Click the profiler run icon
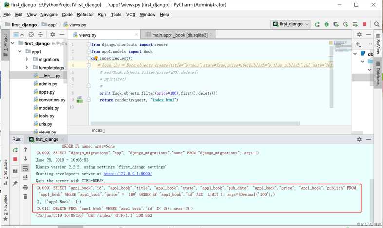The image size is (383, 228). (345, 24)
